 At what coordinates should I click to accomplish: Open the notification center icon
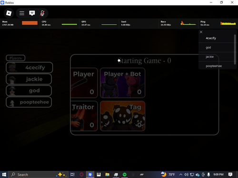[230, 175]
